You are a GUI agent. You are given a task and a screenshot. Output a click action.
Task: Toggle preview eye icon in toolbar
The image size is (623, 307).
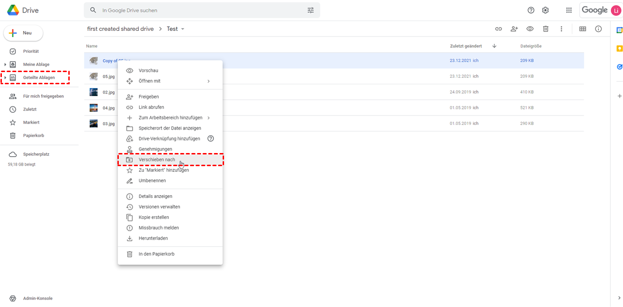[530, 29]
